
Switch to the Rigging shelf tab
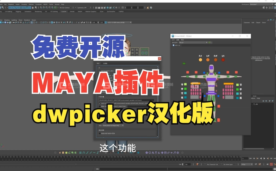coord(18,12)
